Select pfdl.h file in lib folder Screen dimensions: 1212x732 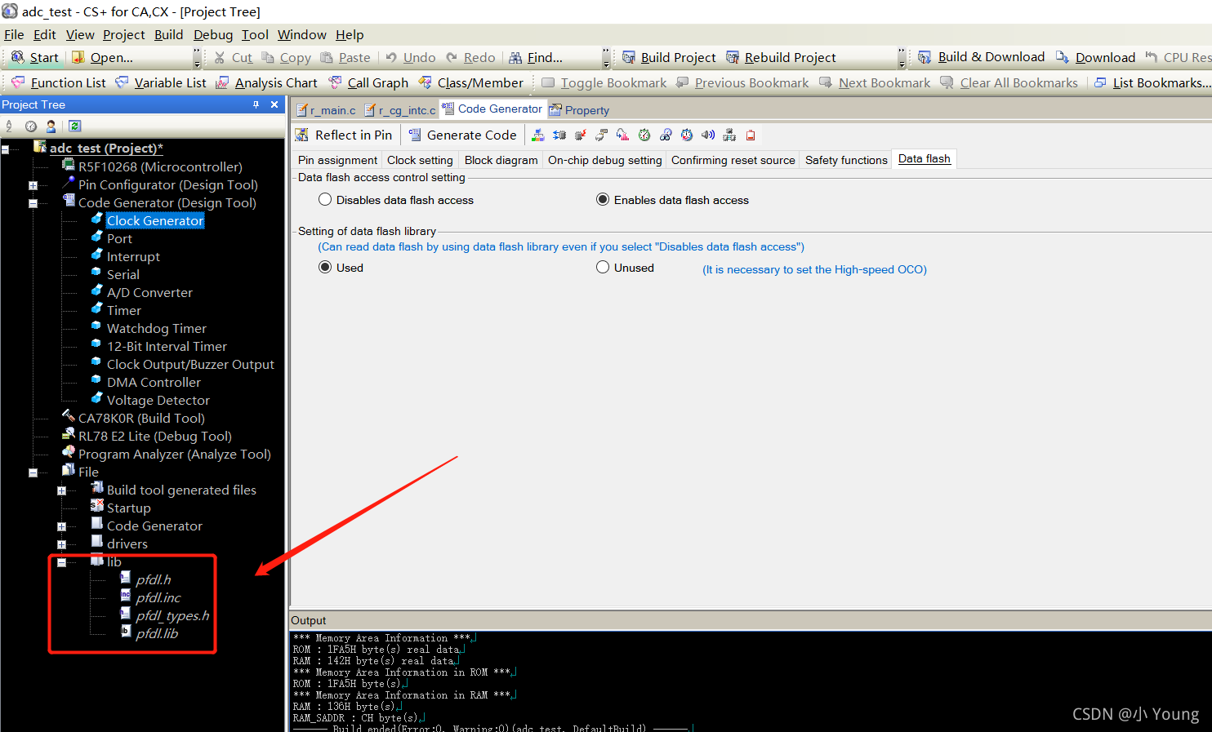[153, 580]
